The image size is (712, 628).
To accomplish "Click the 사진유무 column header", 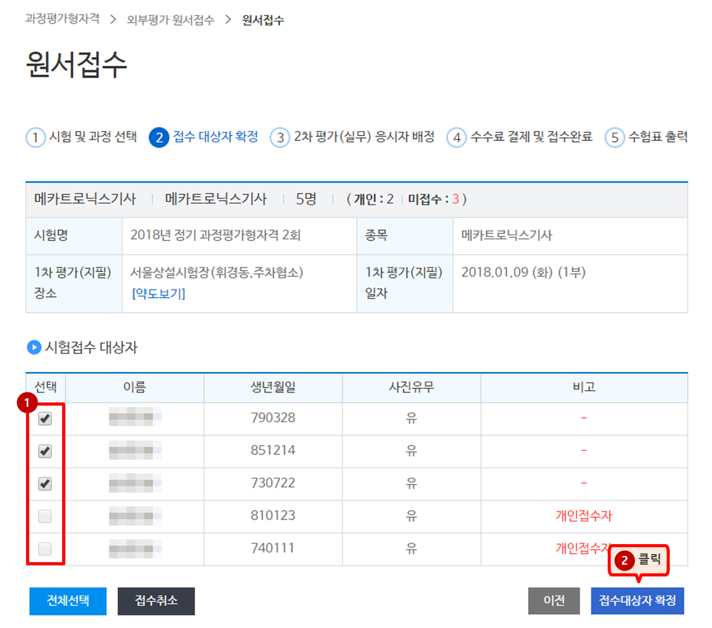I will click(411, 388).
